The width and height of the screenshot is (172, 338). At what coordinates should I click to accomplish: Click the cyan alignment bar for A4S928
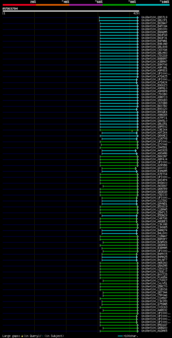click(x=119, y=151)
